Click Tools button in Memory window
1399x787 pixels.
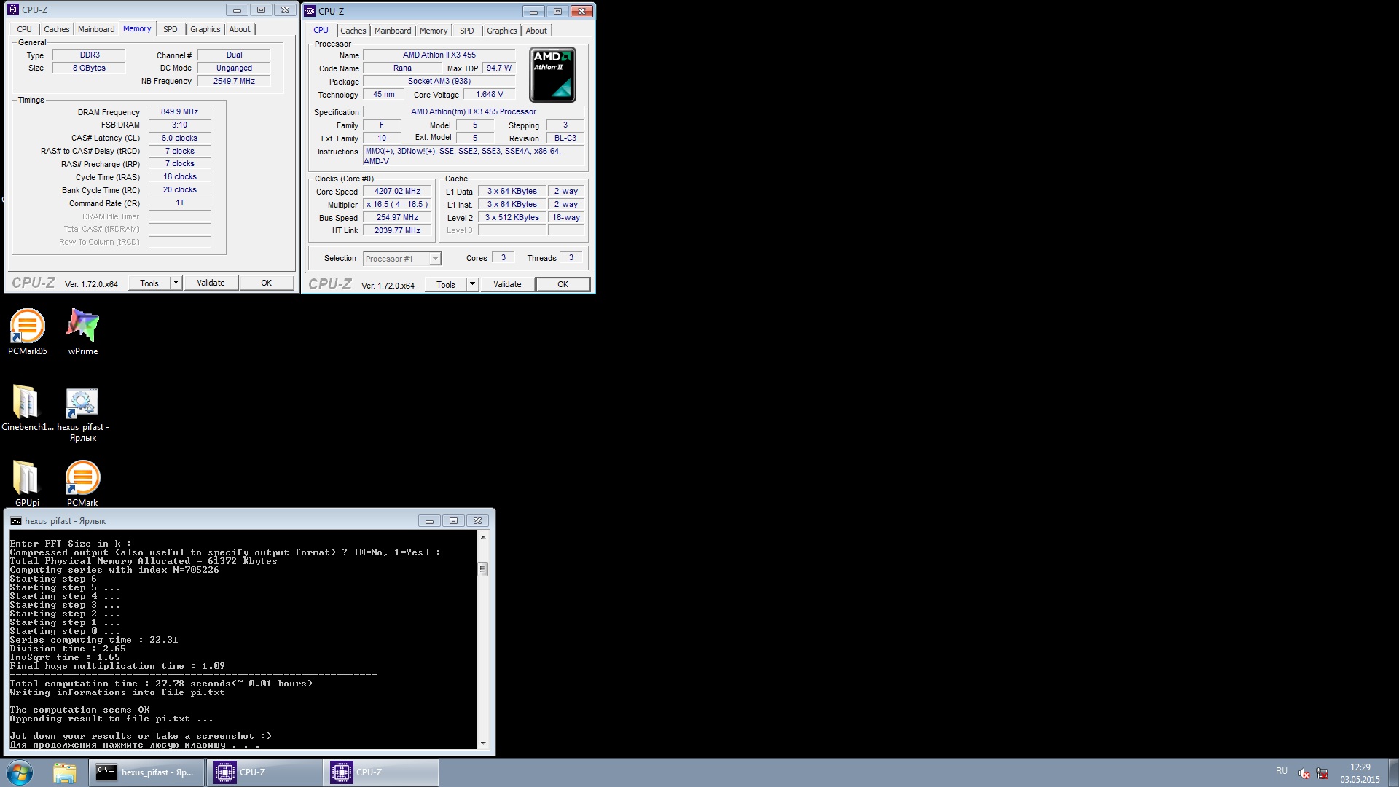(149, 283)
